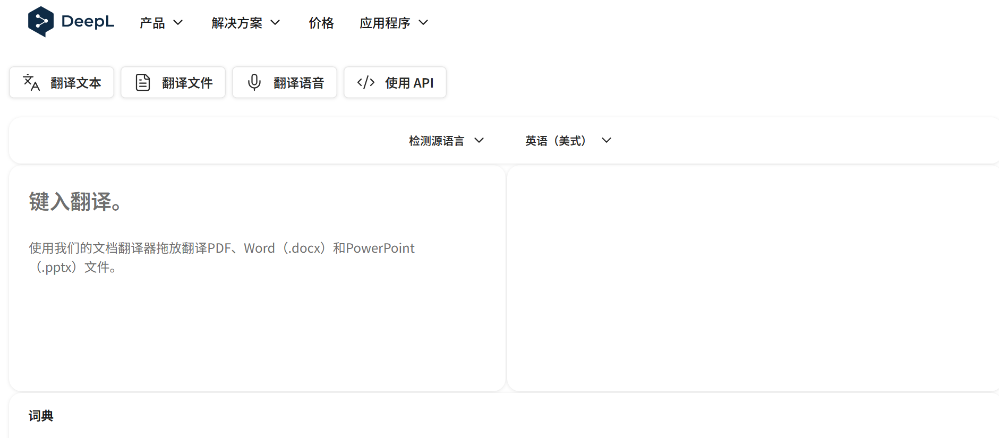Click the document translator hint text
The height and width of the screenshot is (438, 999).
(x=221, y=257)
